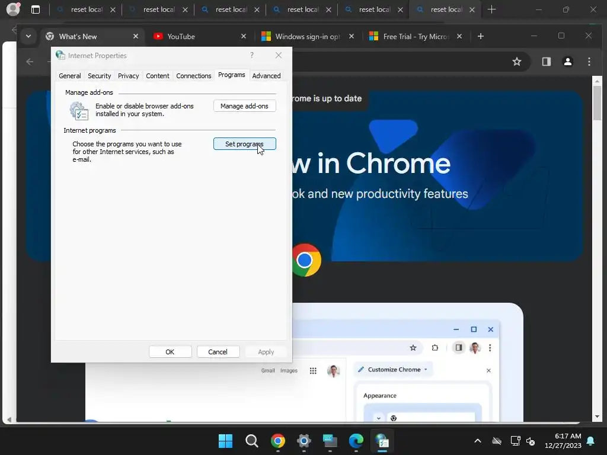The width and height of the screenshot is (607, 455).
Task: Open the Windows Start menu
Action: [x=225, y=441]
